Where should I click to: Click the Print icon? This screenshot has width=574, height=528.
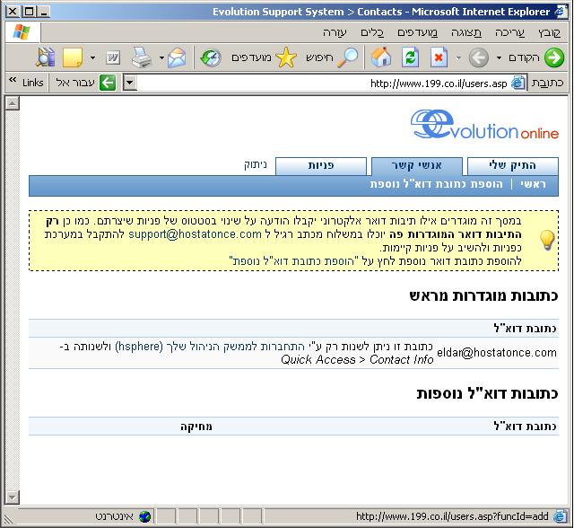pos(141,57)
